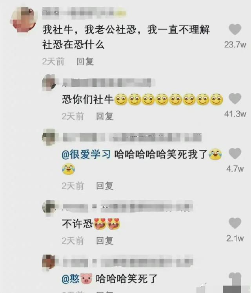251x293 pixels.
Task: Reply to the top '我社牛' comment
Action: point(85,61)
